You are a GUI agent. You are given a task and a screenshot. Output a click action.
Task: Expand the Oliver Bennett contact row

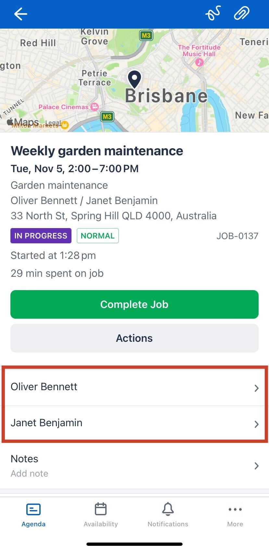pos(134,387)
